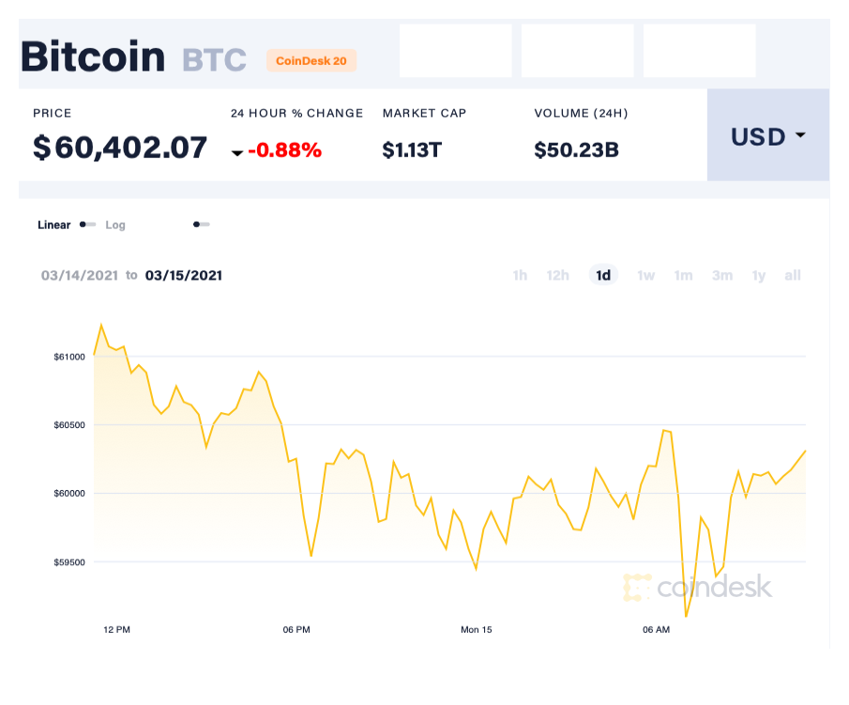Select the all time range option

[793, 275]
